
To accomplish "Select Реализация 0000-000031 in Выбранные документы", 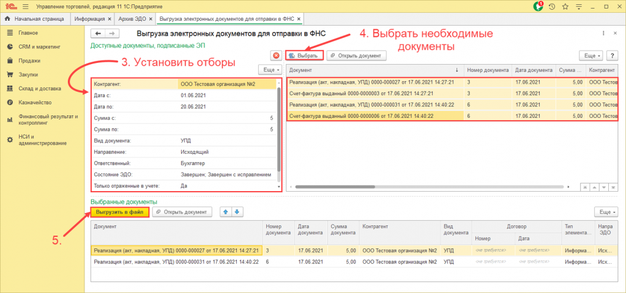I will pos(354,262).
